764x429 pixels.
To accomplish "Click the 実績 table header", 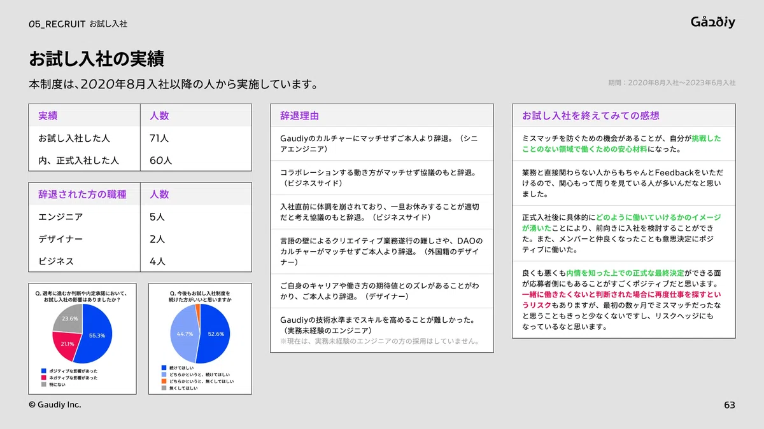I will (48, 116).
